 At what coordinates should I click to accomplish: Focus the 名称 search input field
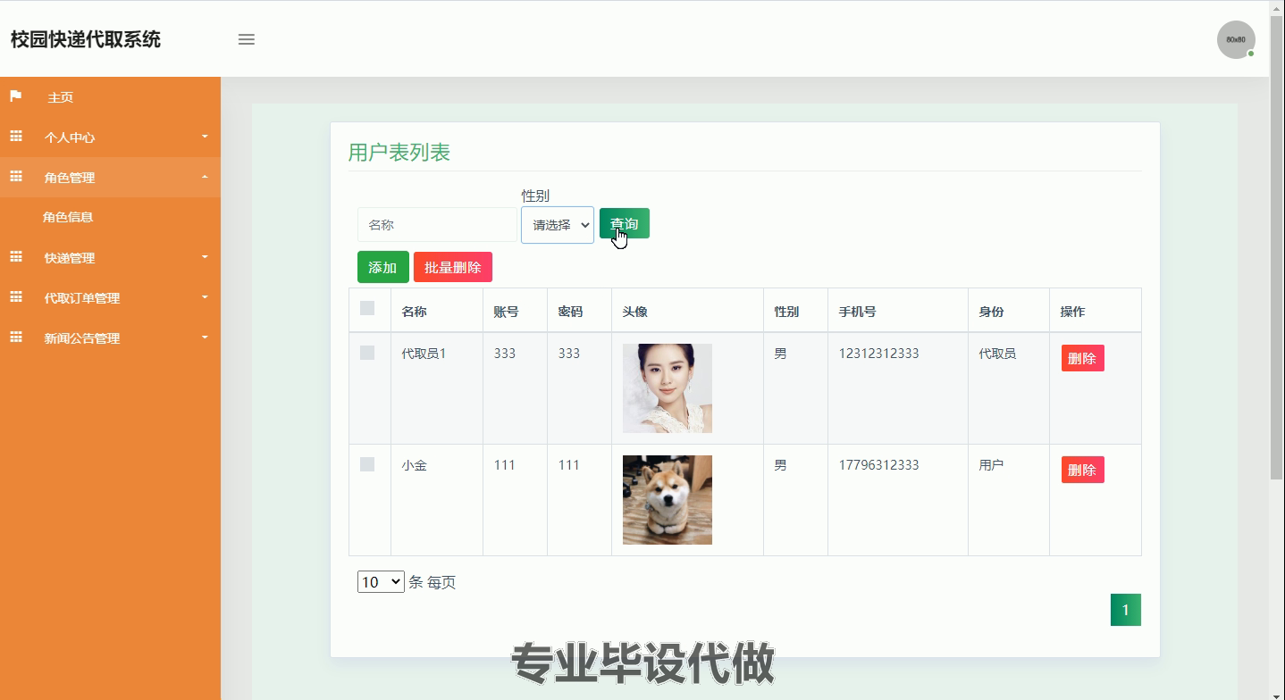(x=437, y=225)
